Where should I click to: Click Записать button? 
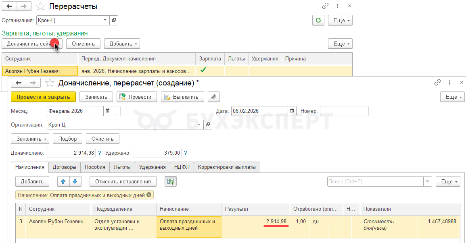tap(96, 97)
